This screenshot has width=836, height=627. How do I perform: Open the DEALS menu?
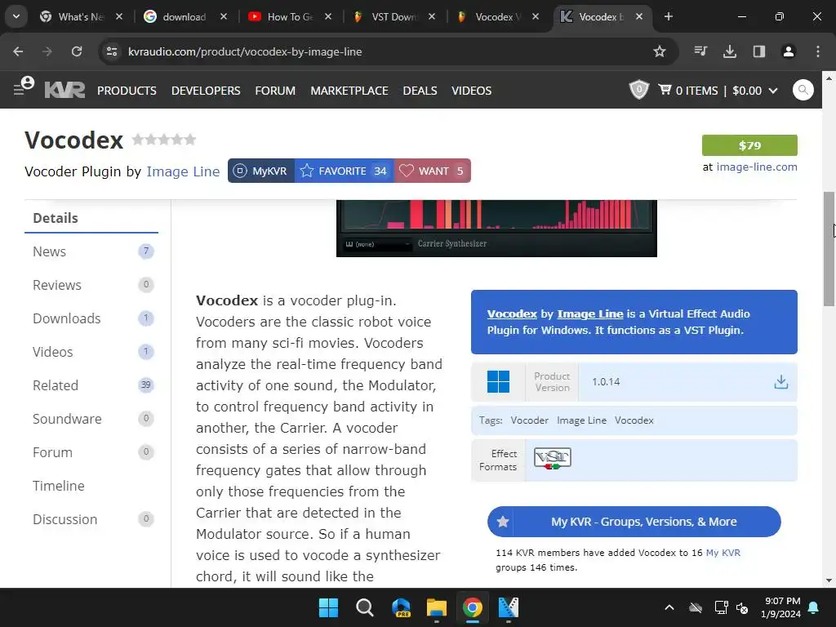[420, 91]
